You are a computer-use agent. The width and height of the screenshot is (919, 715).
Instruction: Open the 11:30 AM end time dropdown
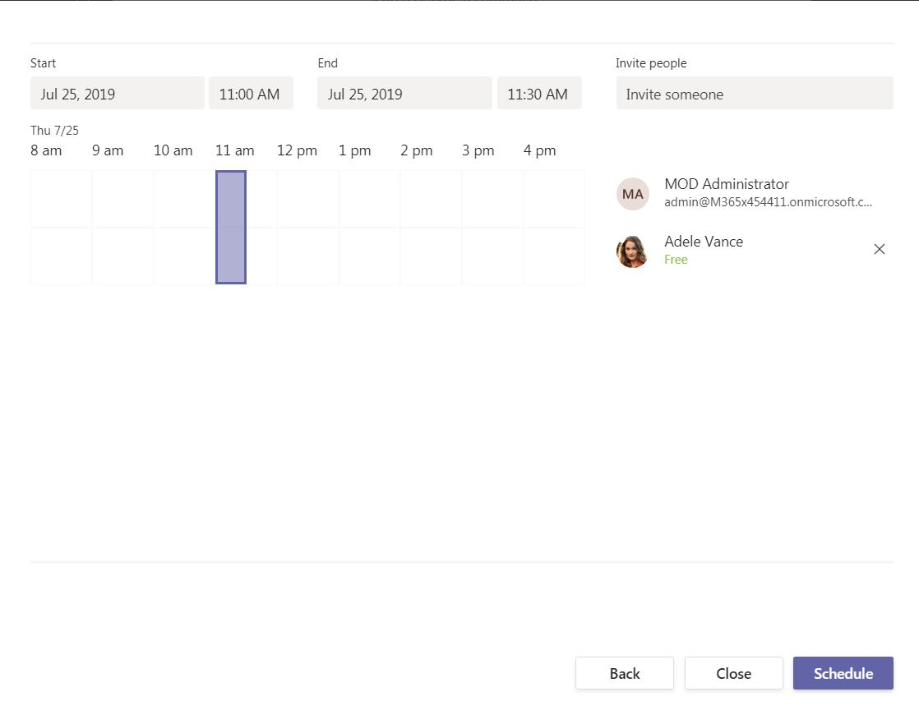pyautogui.click(x=538, y=94)
